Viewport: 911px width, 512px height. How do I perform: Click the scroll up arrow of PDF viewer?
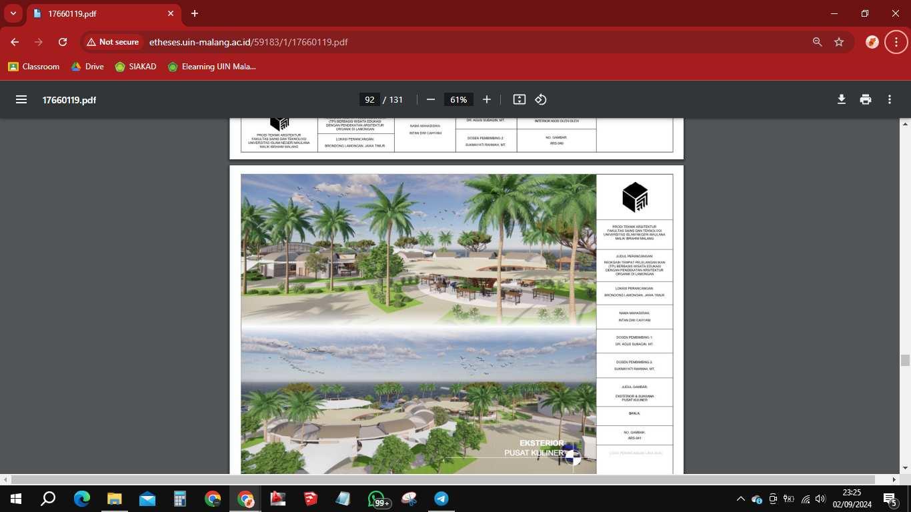coord(905,124)
